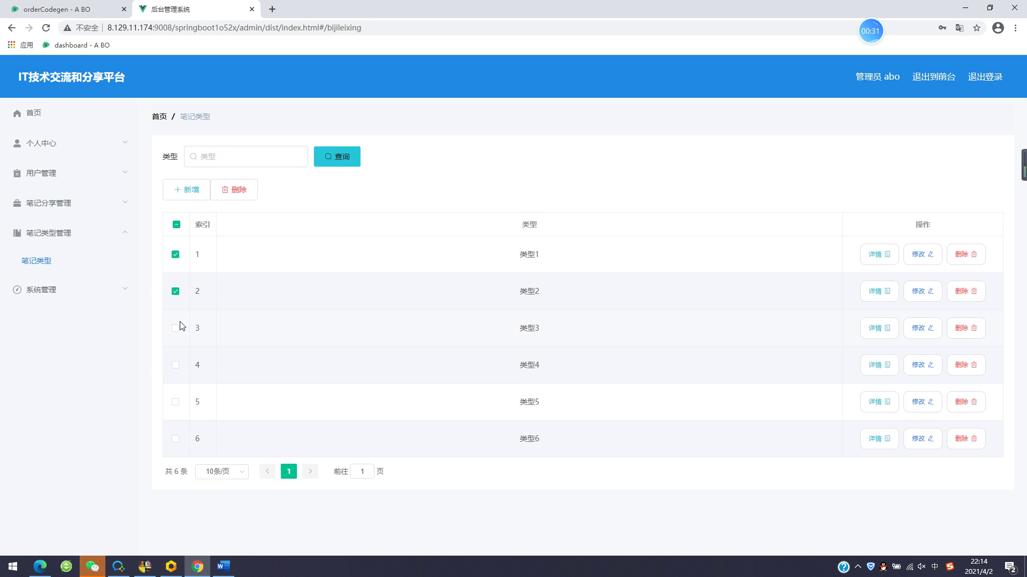Click 查询 search button
This screenshot has height=577, width=1027.
tap(337, 157)
